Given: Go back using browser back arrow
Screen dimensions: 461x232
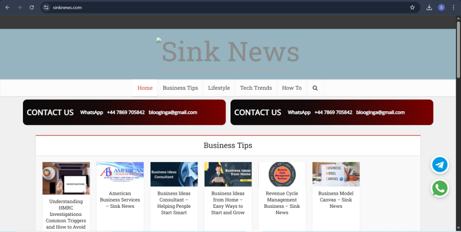Looking at the screenshot, I should pyautogui.click(x=7, y=7).
